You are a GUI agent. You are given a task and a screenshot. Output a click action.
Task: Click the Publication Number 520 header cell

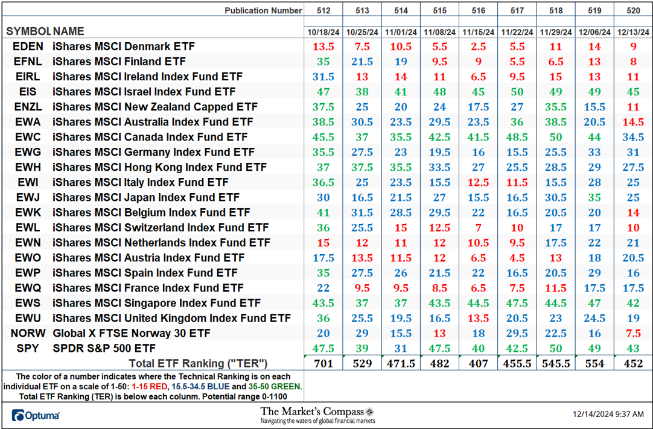click(633, 10)
